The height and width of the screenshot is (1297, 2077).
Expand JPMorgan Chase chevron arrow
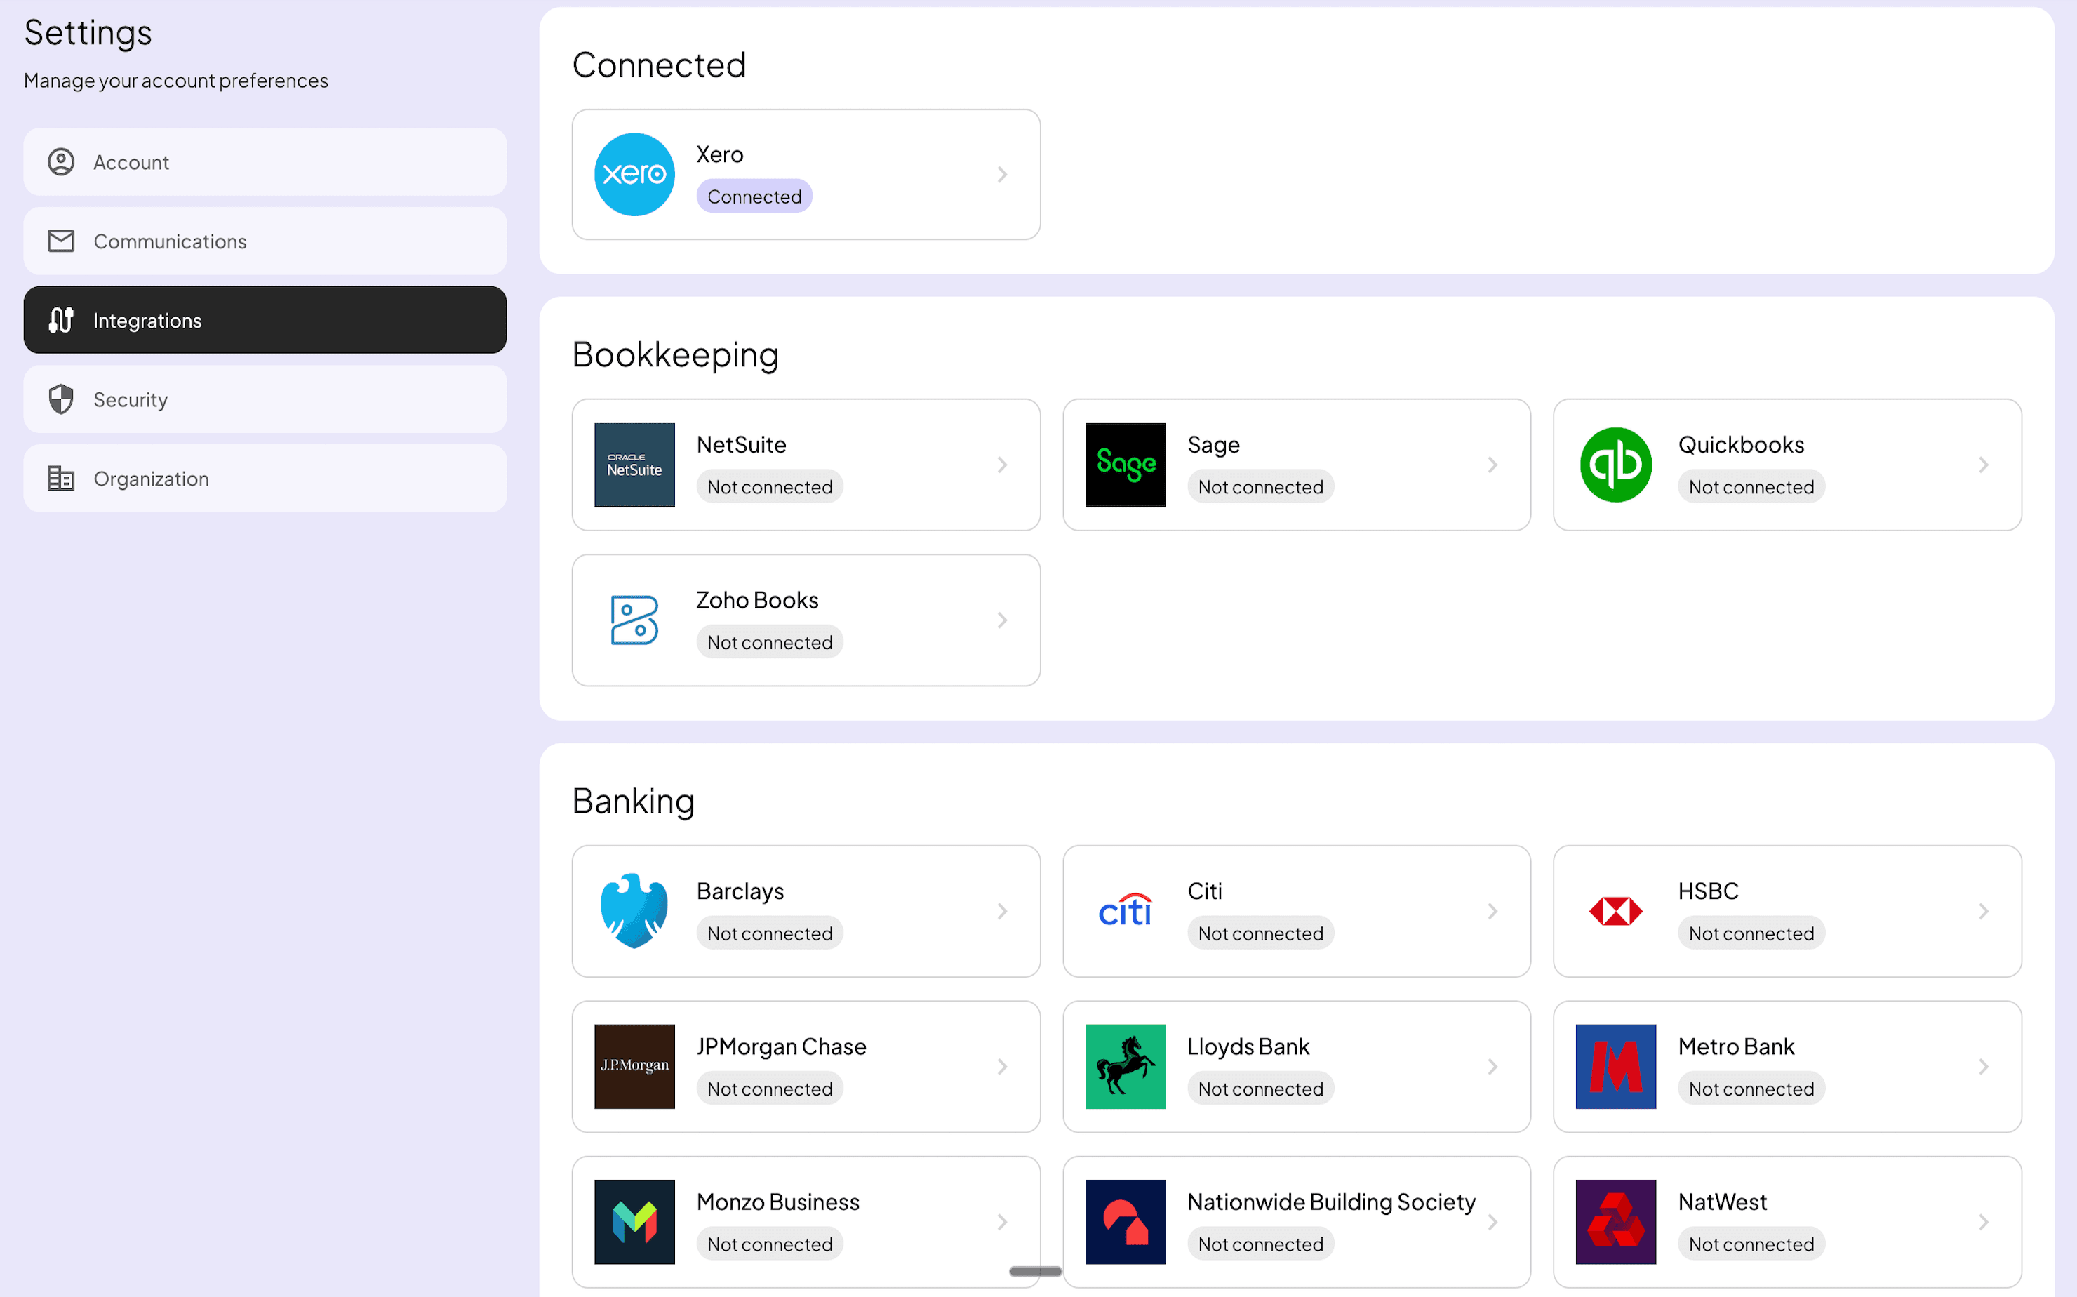(1001, 1065)
